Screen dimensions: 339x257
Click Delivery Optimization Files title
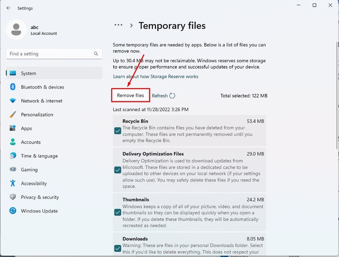pos(153,154)
